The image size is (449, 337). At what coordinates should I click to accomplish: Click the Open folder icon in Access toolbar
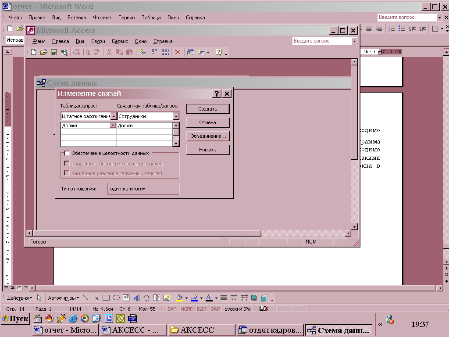43,52
